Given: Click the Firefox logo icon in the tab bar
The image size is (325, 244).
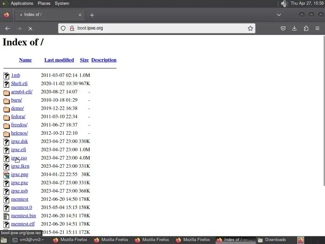Looking at the screenshot, I should tap(6, 15).
